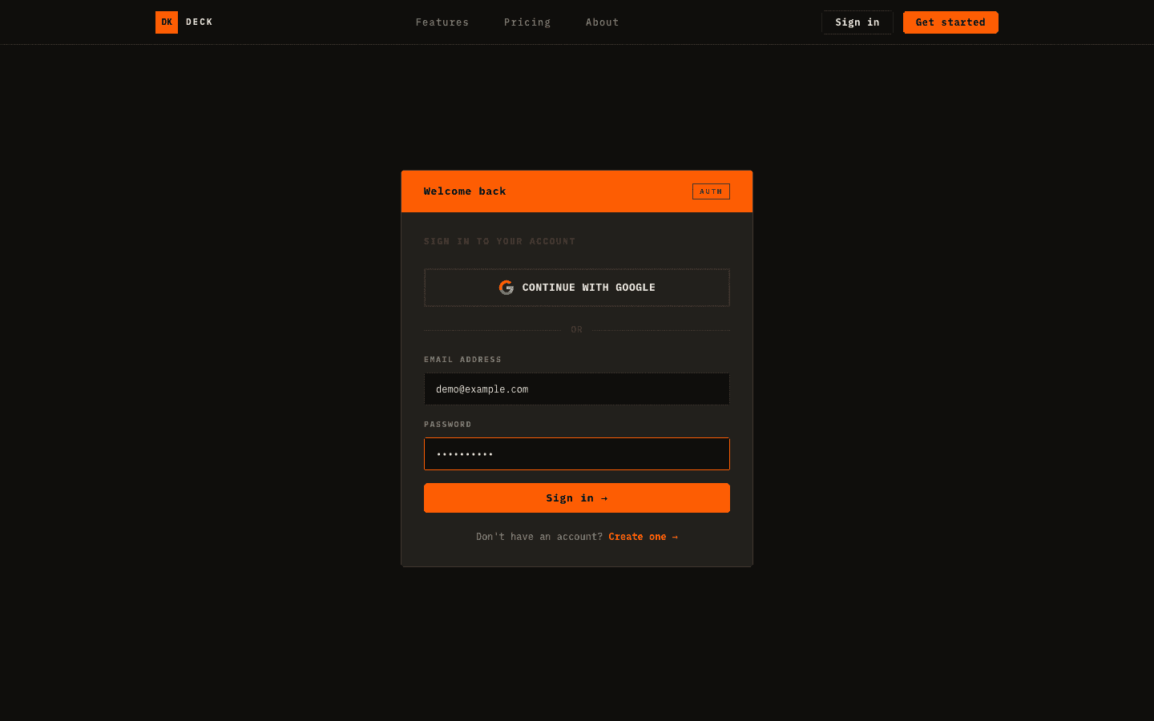Open the Pricing page

click(x=527, y=22)
